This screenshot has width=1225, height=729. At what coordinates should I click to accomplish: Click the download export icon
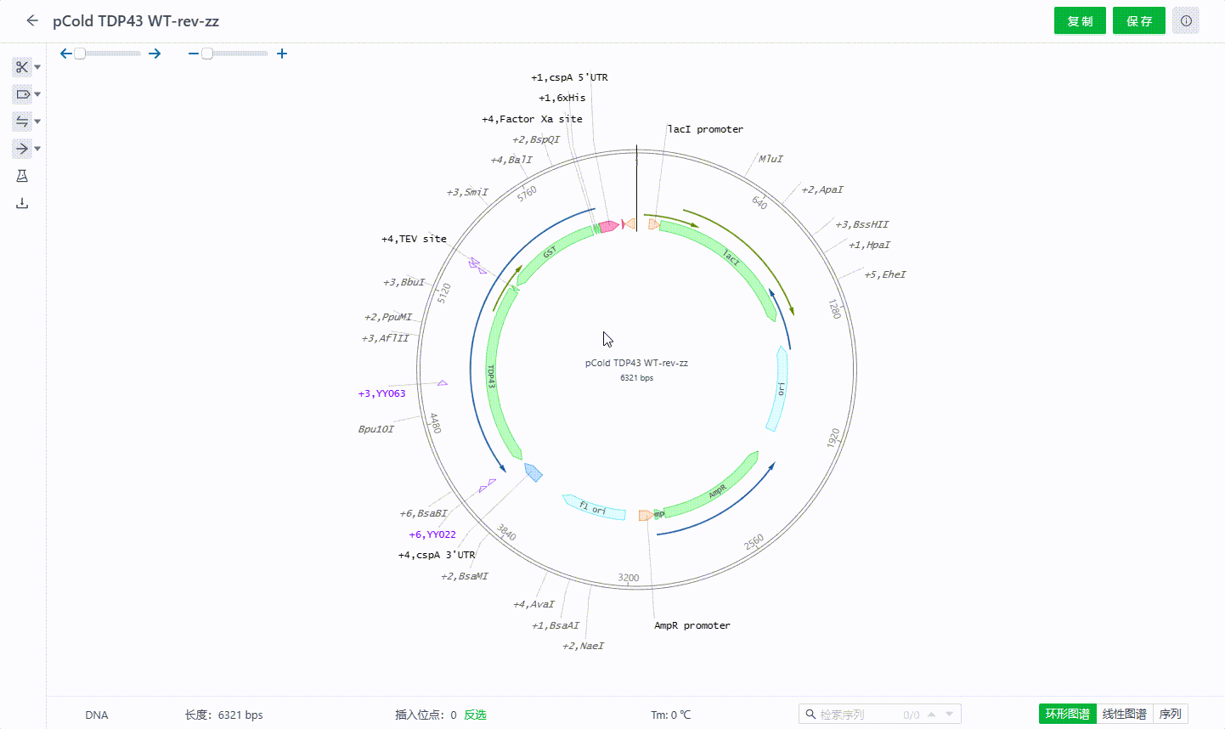point(22,203)
